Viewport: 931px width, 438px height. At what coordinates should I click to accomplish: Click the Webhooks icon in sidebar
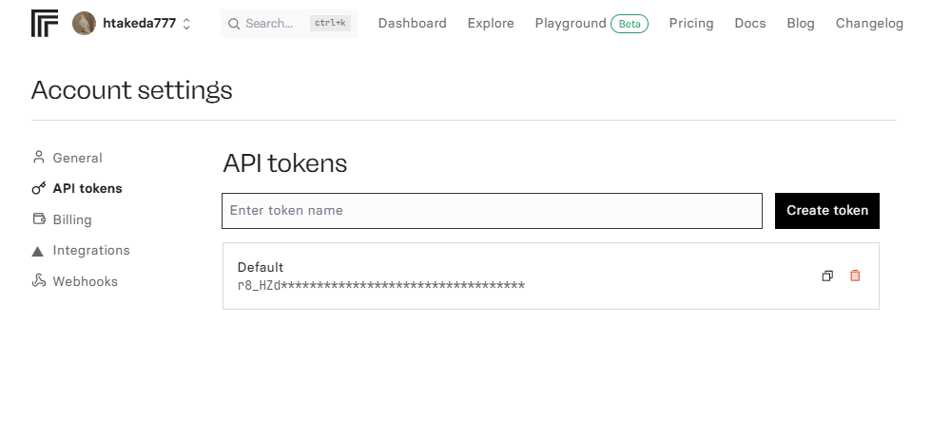click(39, 281)
